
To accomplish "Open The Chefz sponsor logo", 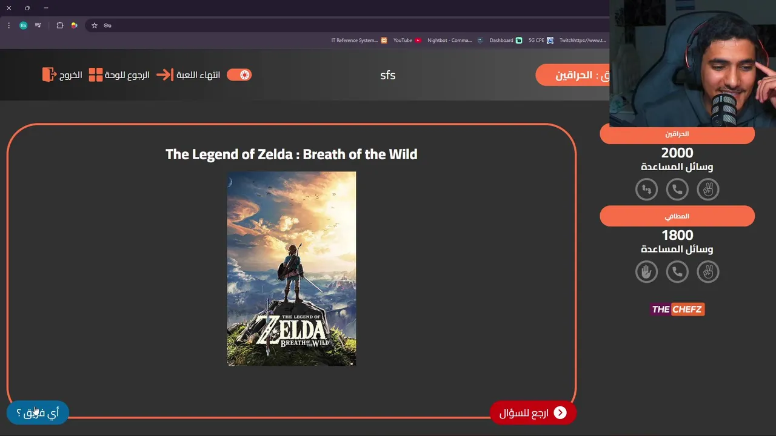I will click(677, 309).
